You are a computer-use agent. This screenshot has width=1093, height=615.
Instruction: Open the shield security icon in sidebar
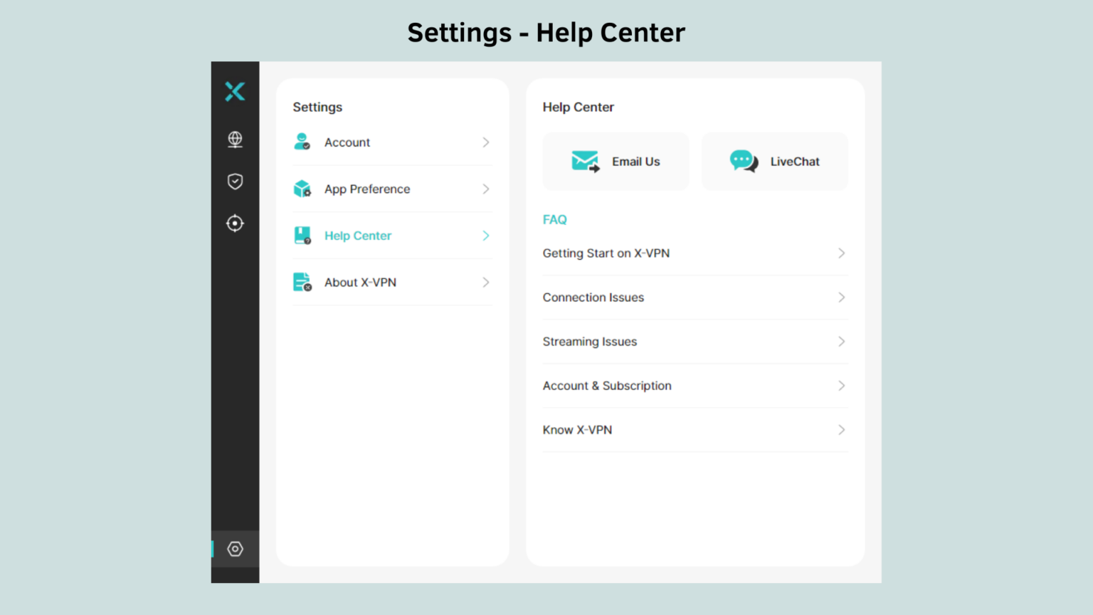tap(235, 182)
